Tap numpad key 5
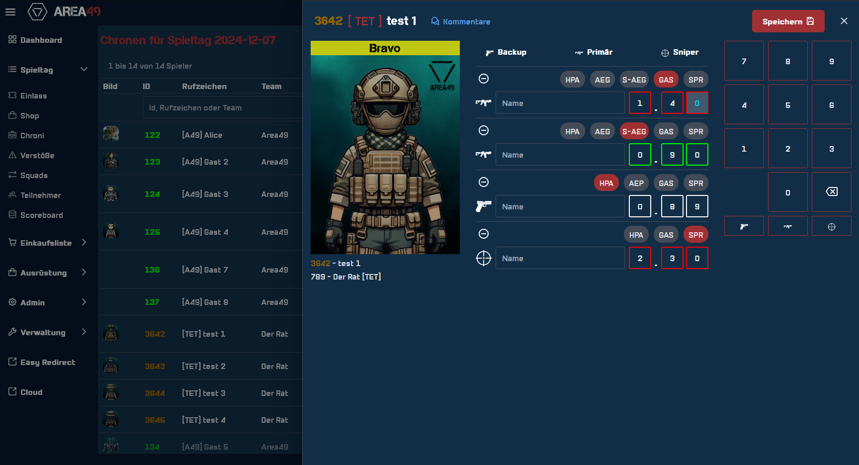This screenshot has height=465, width=859. click(788, 104)
